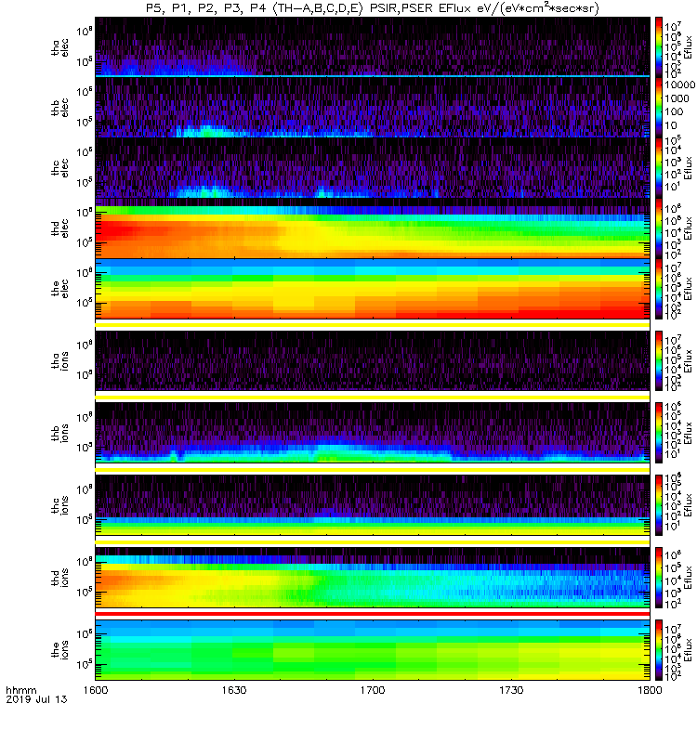This screenshot has height=743, width=697.
Task: Select the 'tha ions' panel label
Action: coord(59,361)
